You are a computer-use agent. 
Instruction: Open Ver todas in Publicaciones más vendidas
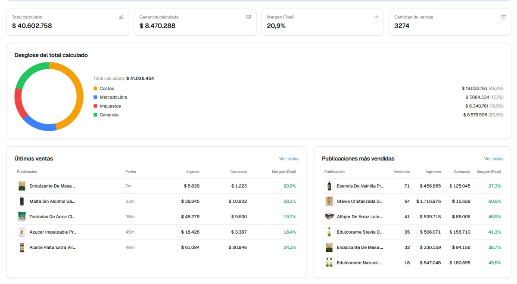pyautogui.click(x=493, y=159)
